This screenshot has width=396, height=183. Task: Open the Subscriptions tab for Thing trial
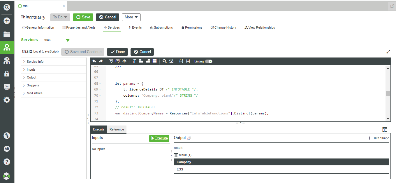pos(161,27)
